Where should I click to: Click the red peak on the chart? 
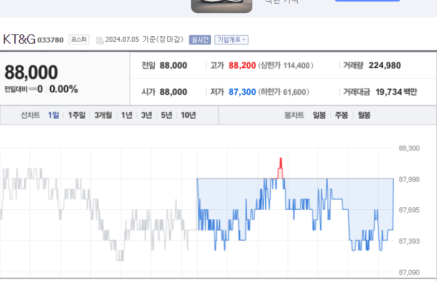(x=281, y=168)
